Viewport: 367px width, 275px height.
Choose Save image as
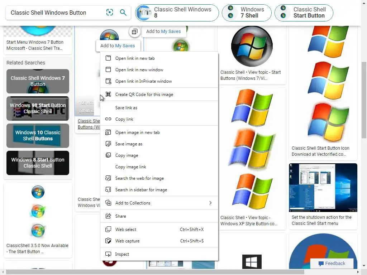coord(159,144)
